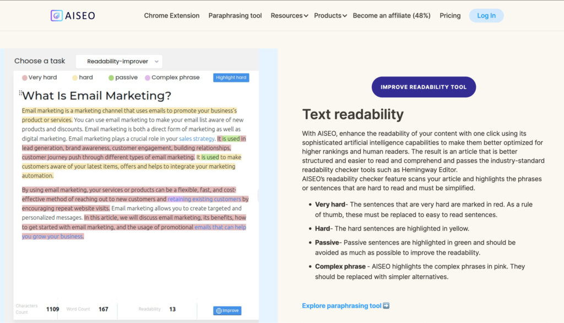The image size is (564, 323).
Task: Open the sales strategy link
Action: (197, 139)
